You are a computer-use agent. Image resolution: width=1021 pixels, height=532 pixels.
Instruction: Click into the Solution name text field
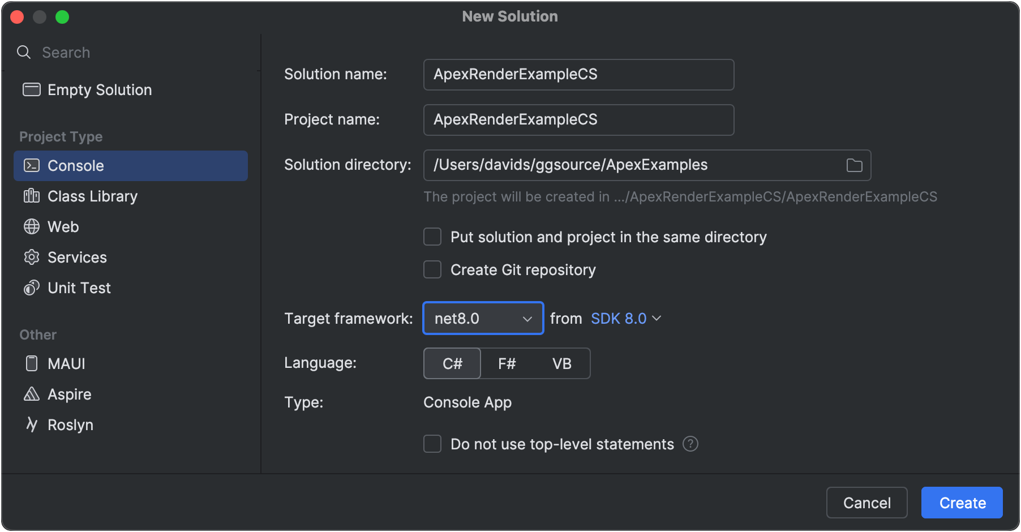click(578, 75)
